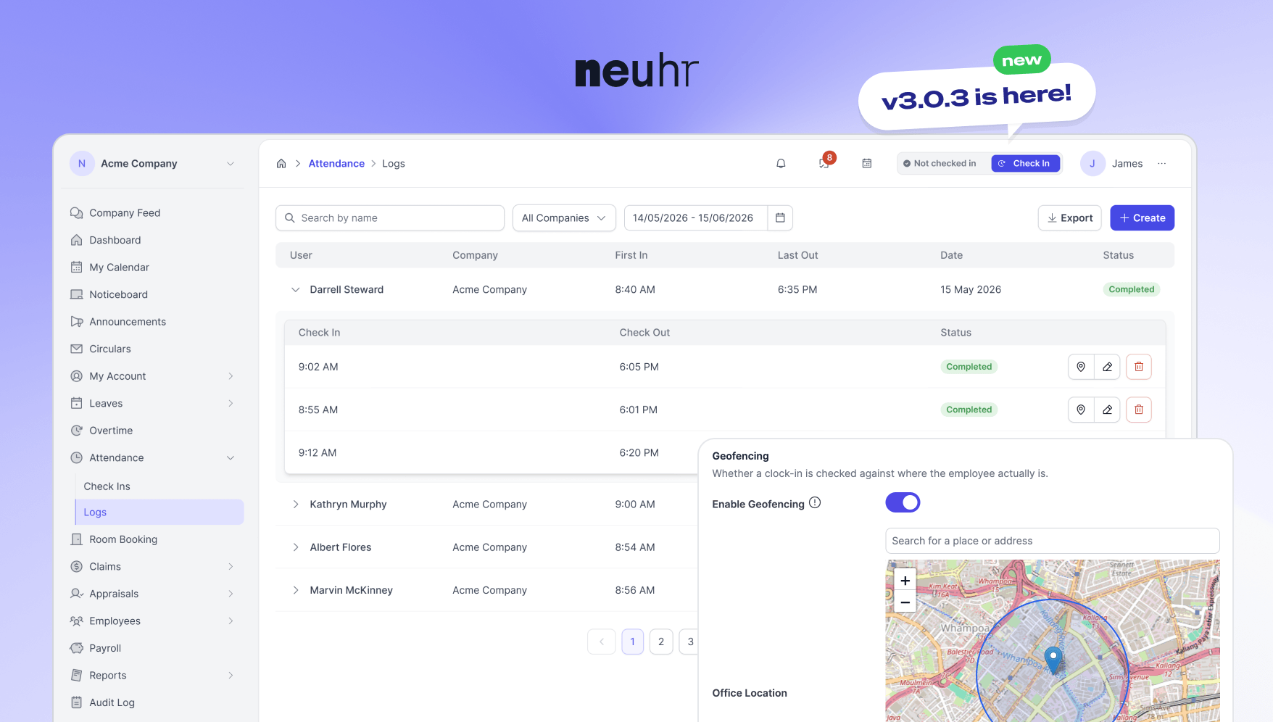Image resolution: width=1273 pixels, height=722 pixels.
Task: Edit the 8:55 AM check-in entry
Action: point(1108,410)
